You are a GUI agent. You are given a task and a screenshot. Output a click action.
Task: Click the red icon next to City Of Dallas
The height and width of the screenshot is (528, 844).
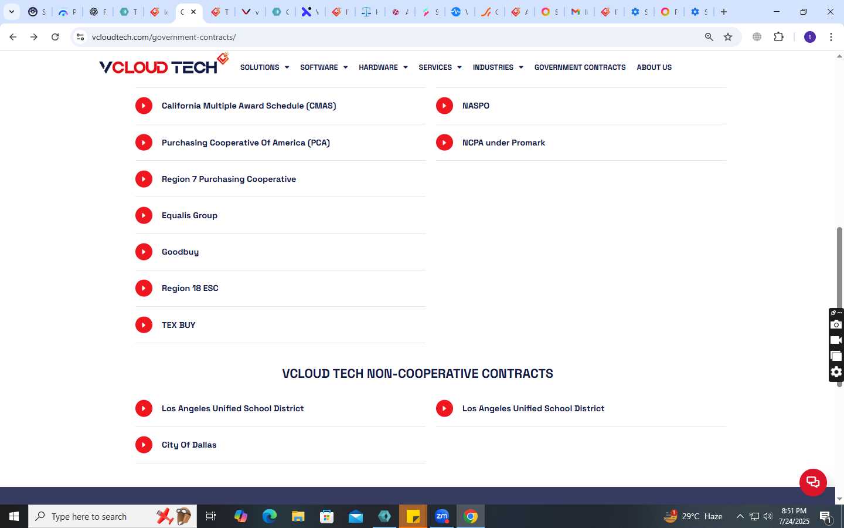144,445
